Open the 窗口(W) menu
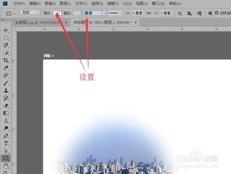Screen dimensions: 231x174 tap(158, 3)
